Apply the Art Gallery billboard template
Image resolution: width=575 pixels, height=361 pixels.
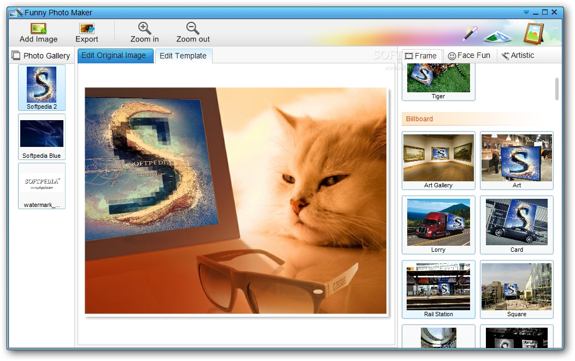point(438,161)
